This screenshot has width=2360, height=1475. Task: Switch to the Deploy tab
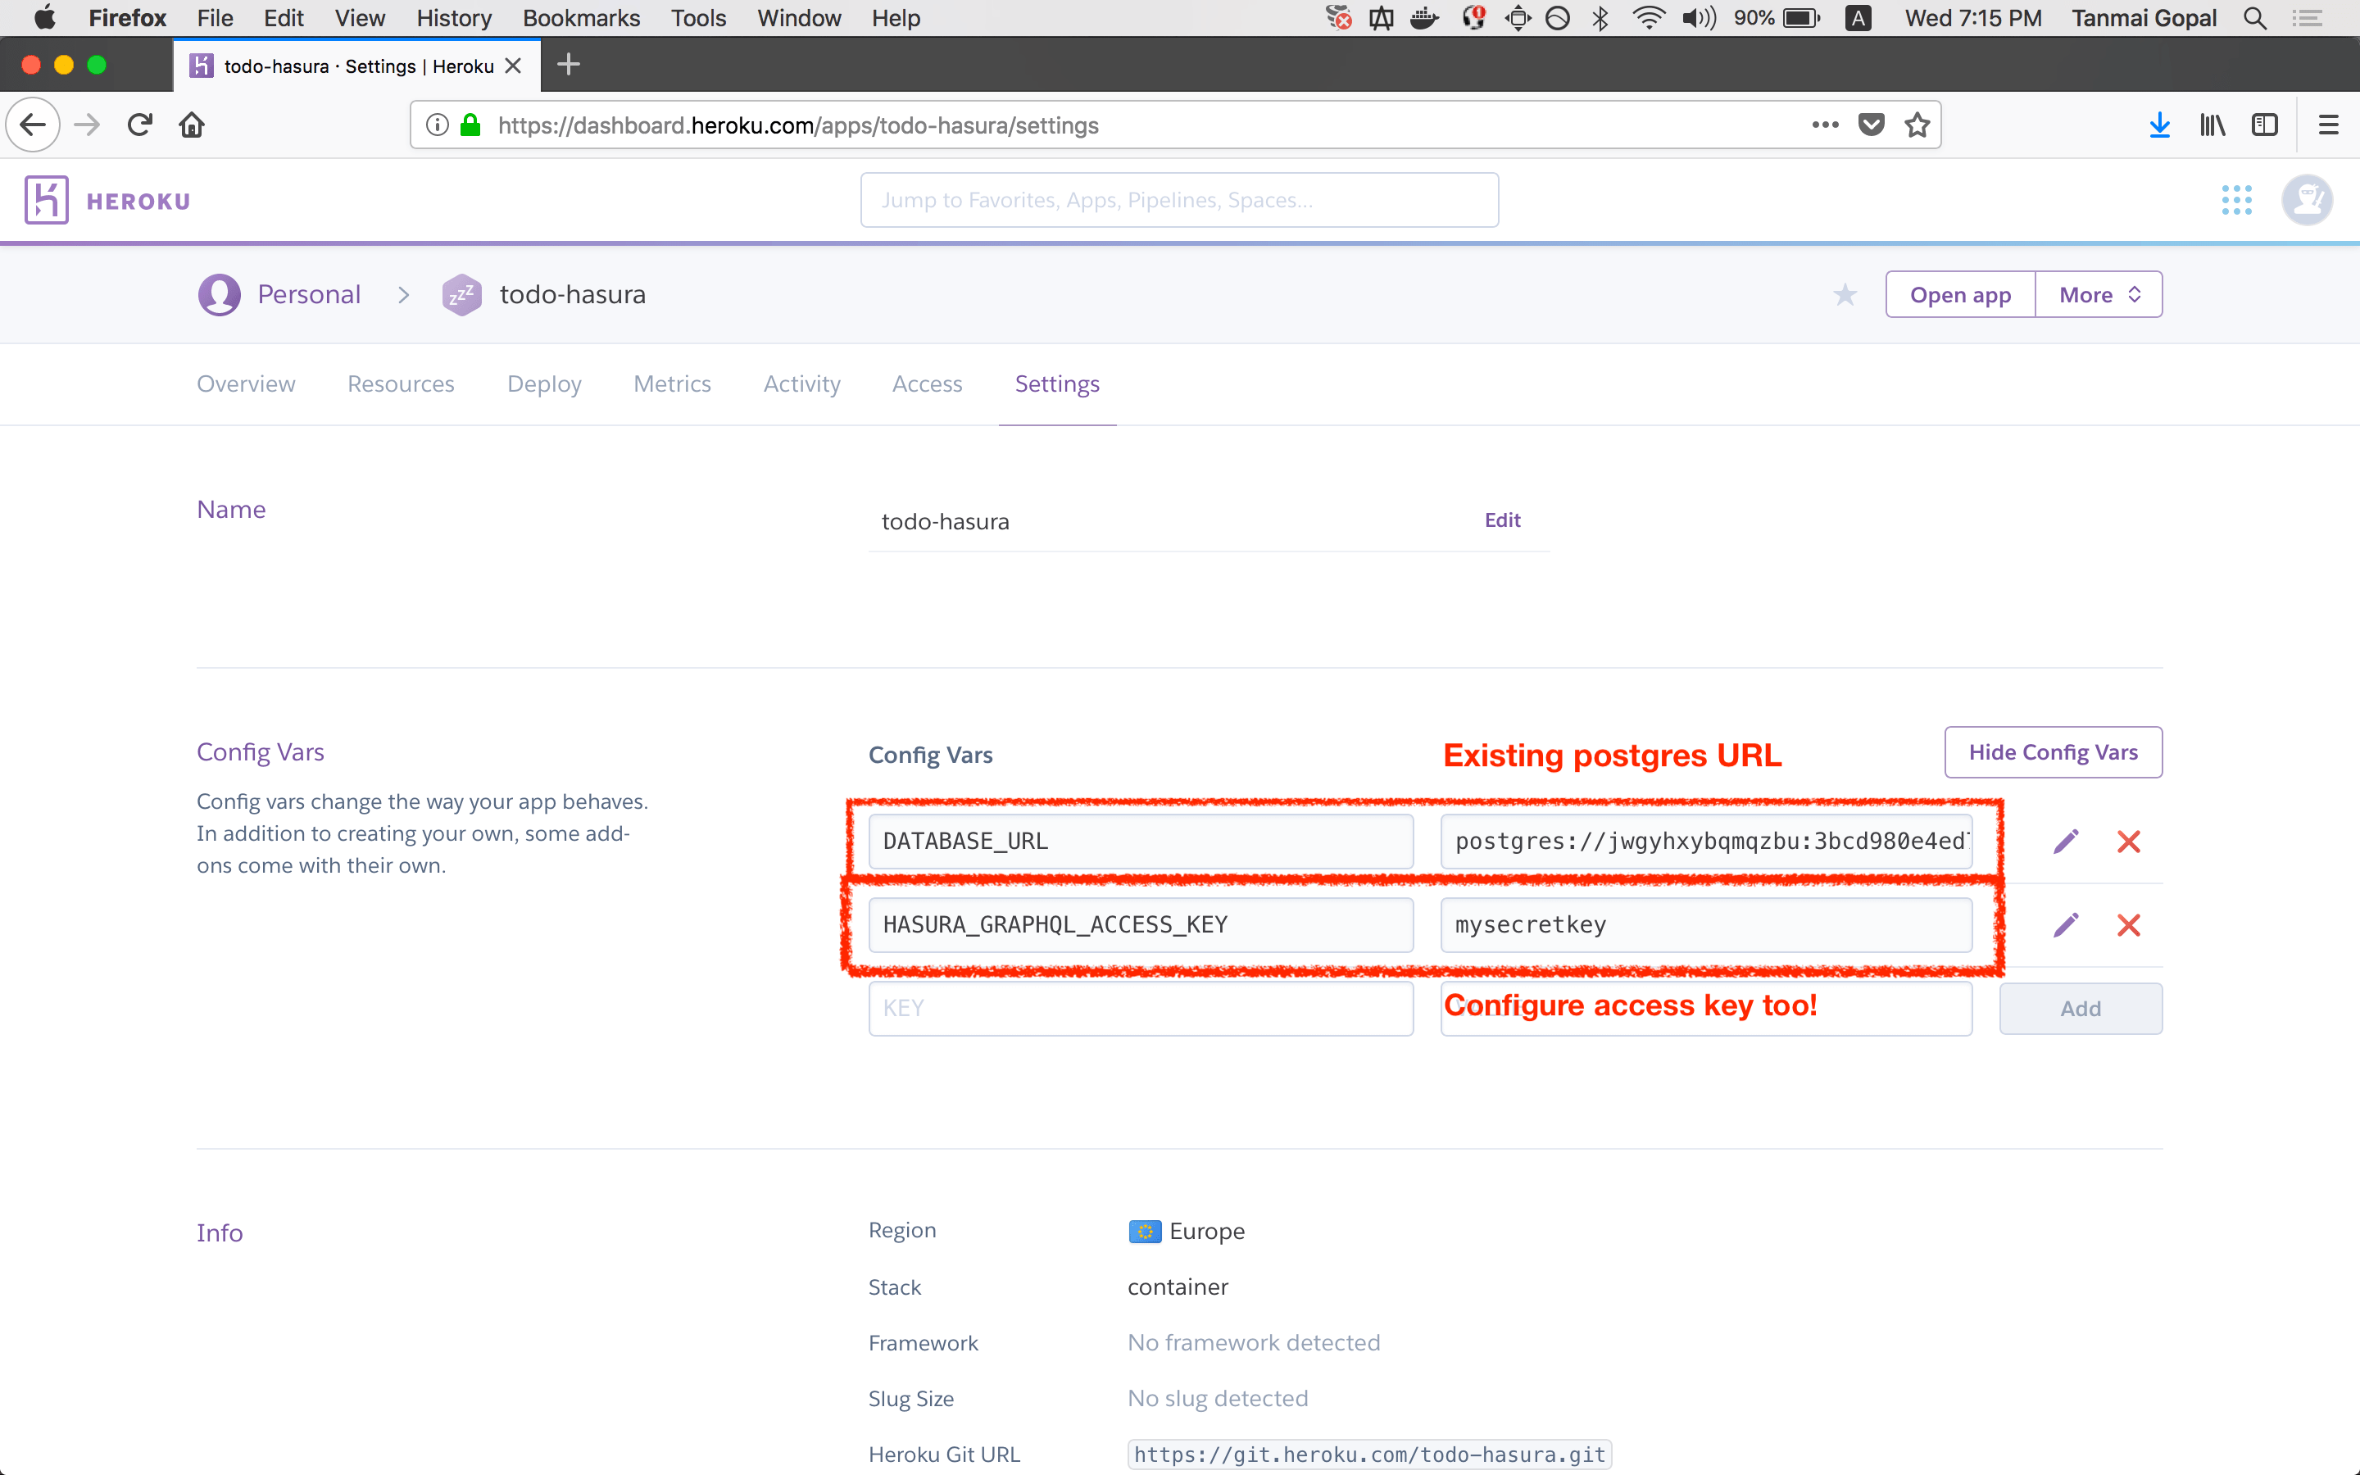544,384
